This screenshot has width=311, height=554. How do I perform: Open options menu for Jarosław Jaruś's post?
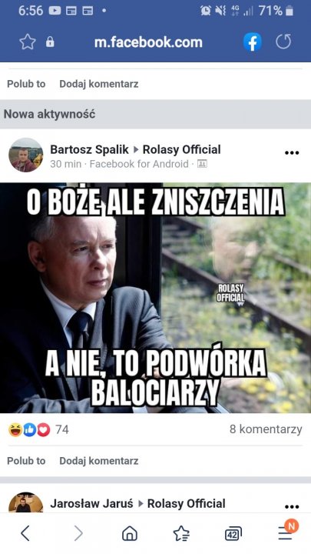[x=292, y=506]
